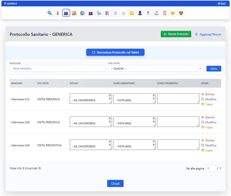The height and width of the screenshot is (196, 231).
Task: Click the ESAMI STRUMENTALI column header
Action: pyautogui.click(x=168, y=83)
